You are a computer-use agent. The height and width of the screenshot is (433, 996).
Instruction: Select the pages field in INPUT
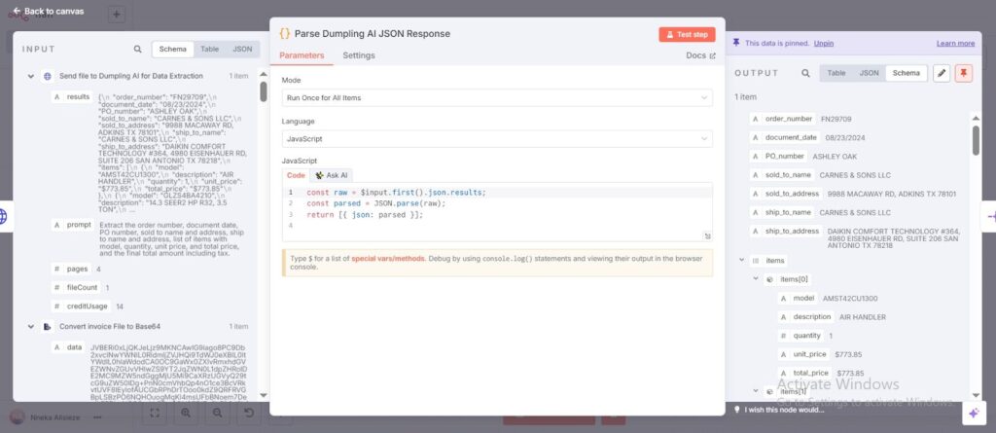coord(72,269)
